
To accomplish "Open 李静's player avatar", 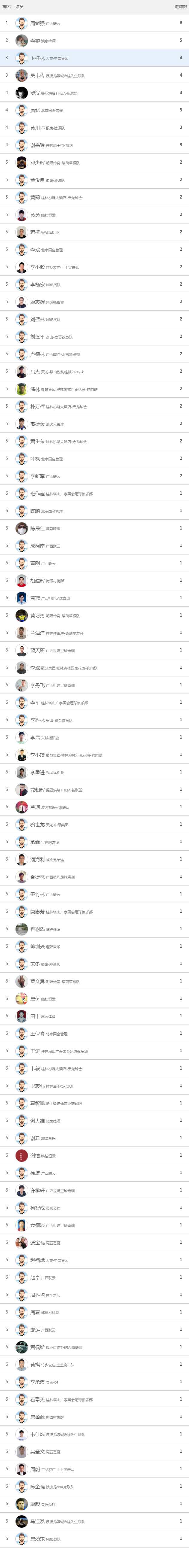I will click(22, 41).
